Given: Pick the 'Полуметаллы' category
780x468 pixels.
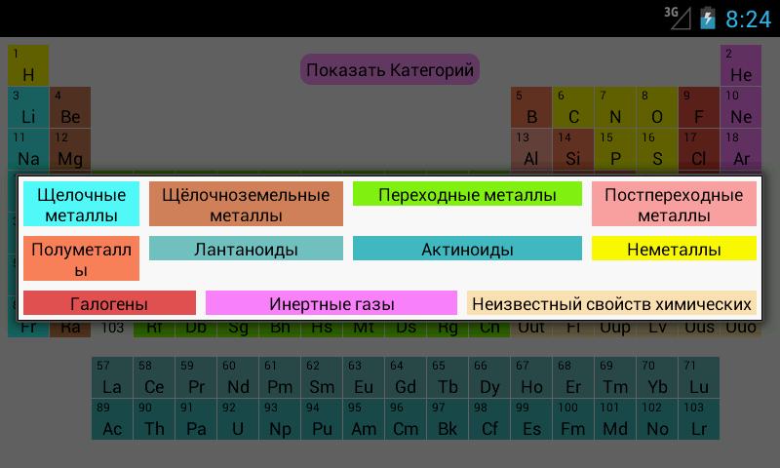Looking at the screenshot, I should 81,258.
